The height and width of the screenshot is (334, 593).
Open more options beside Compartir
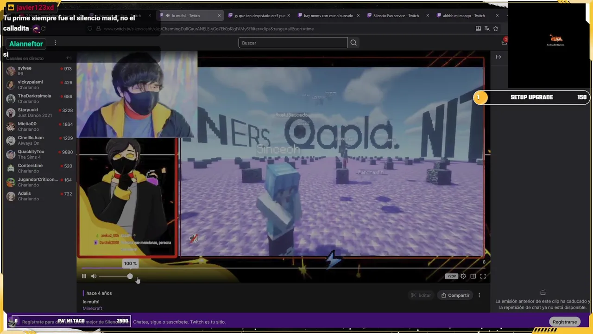click(x=479, y=295)
